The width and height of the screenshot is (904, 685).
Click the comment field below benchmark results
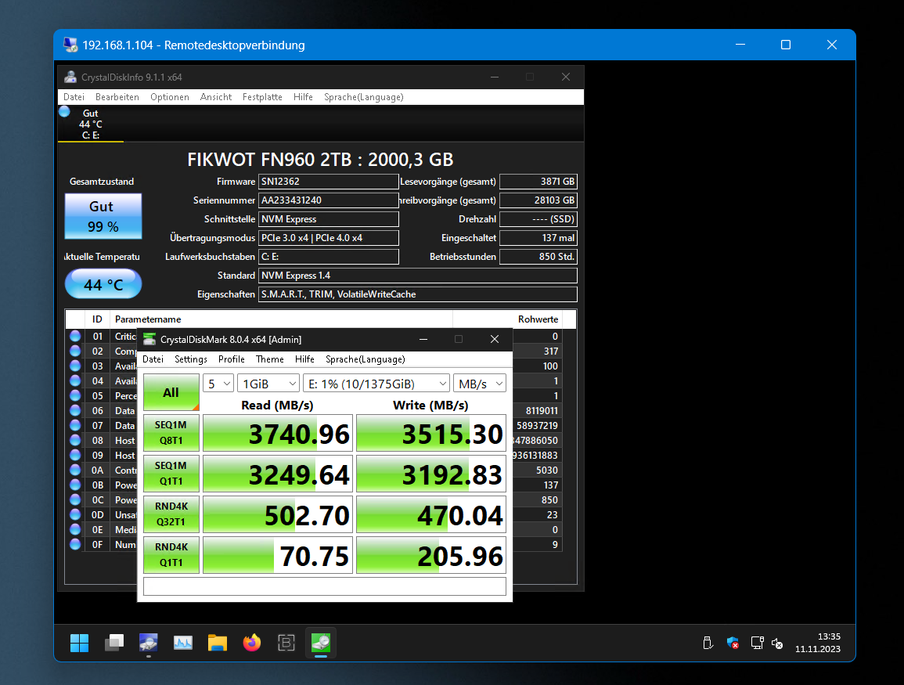325,586
